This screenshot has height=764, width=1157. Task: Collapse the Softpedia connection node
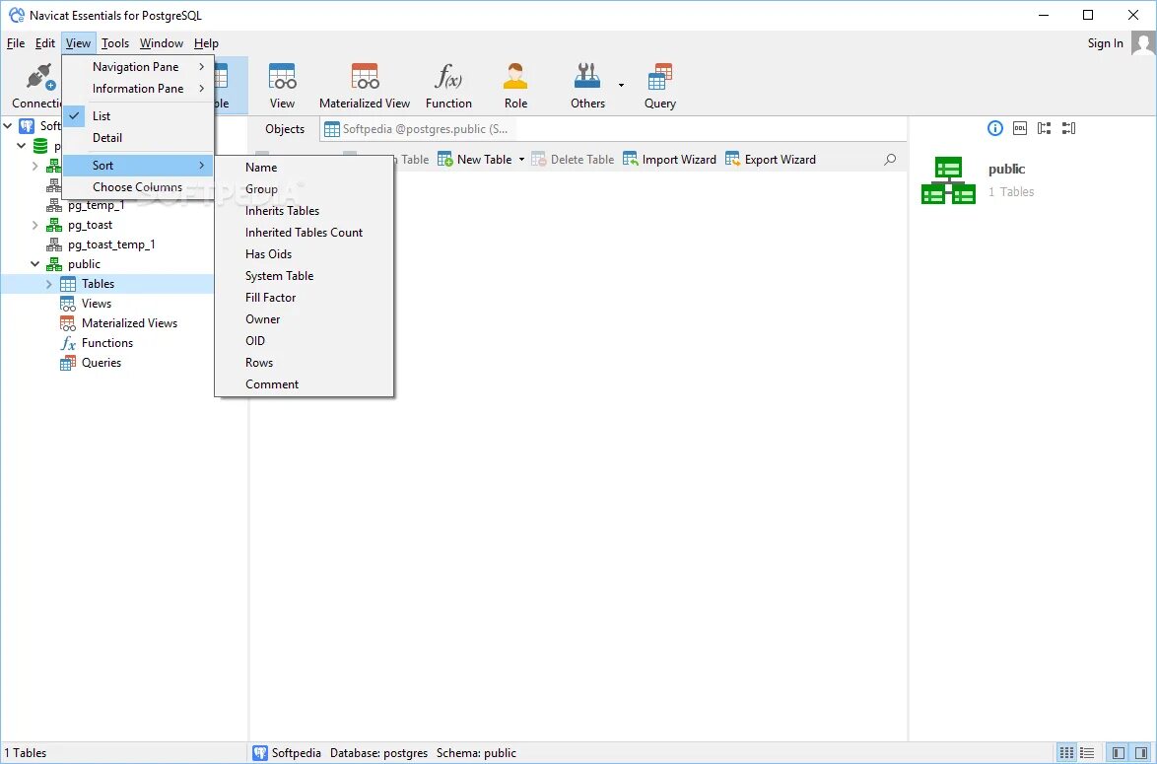point(8,125)
